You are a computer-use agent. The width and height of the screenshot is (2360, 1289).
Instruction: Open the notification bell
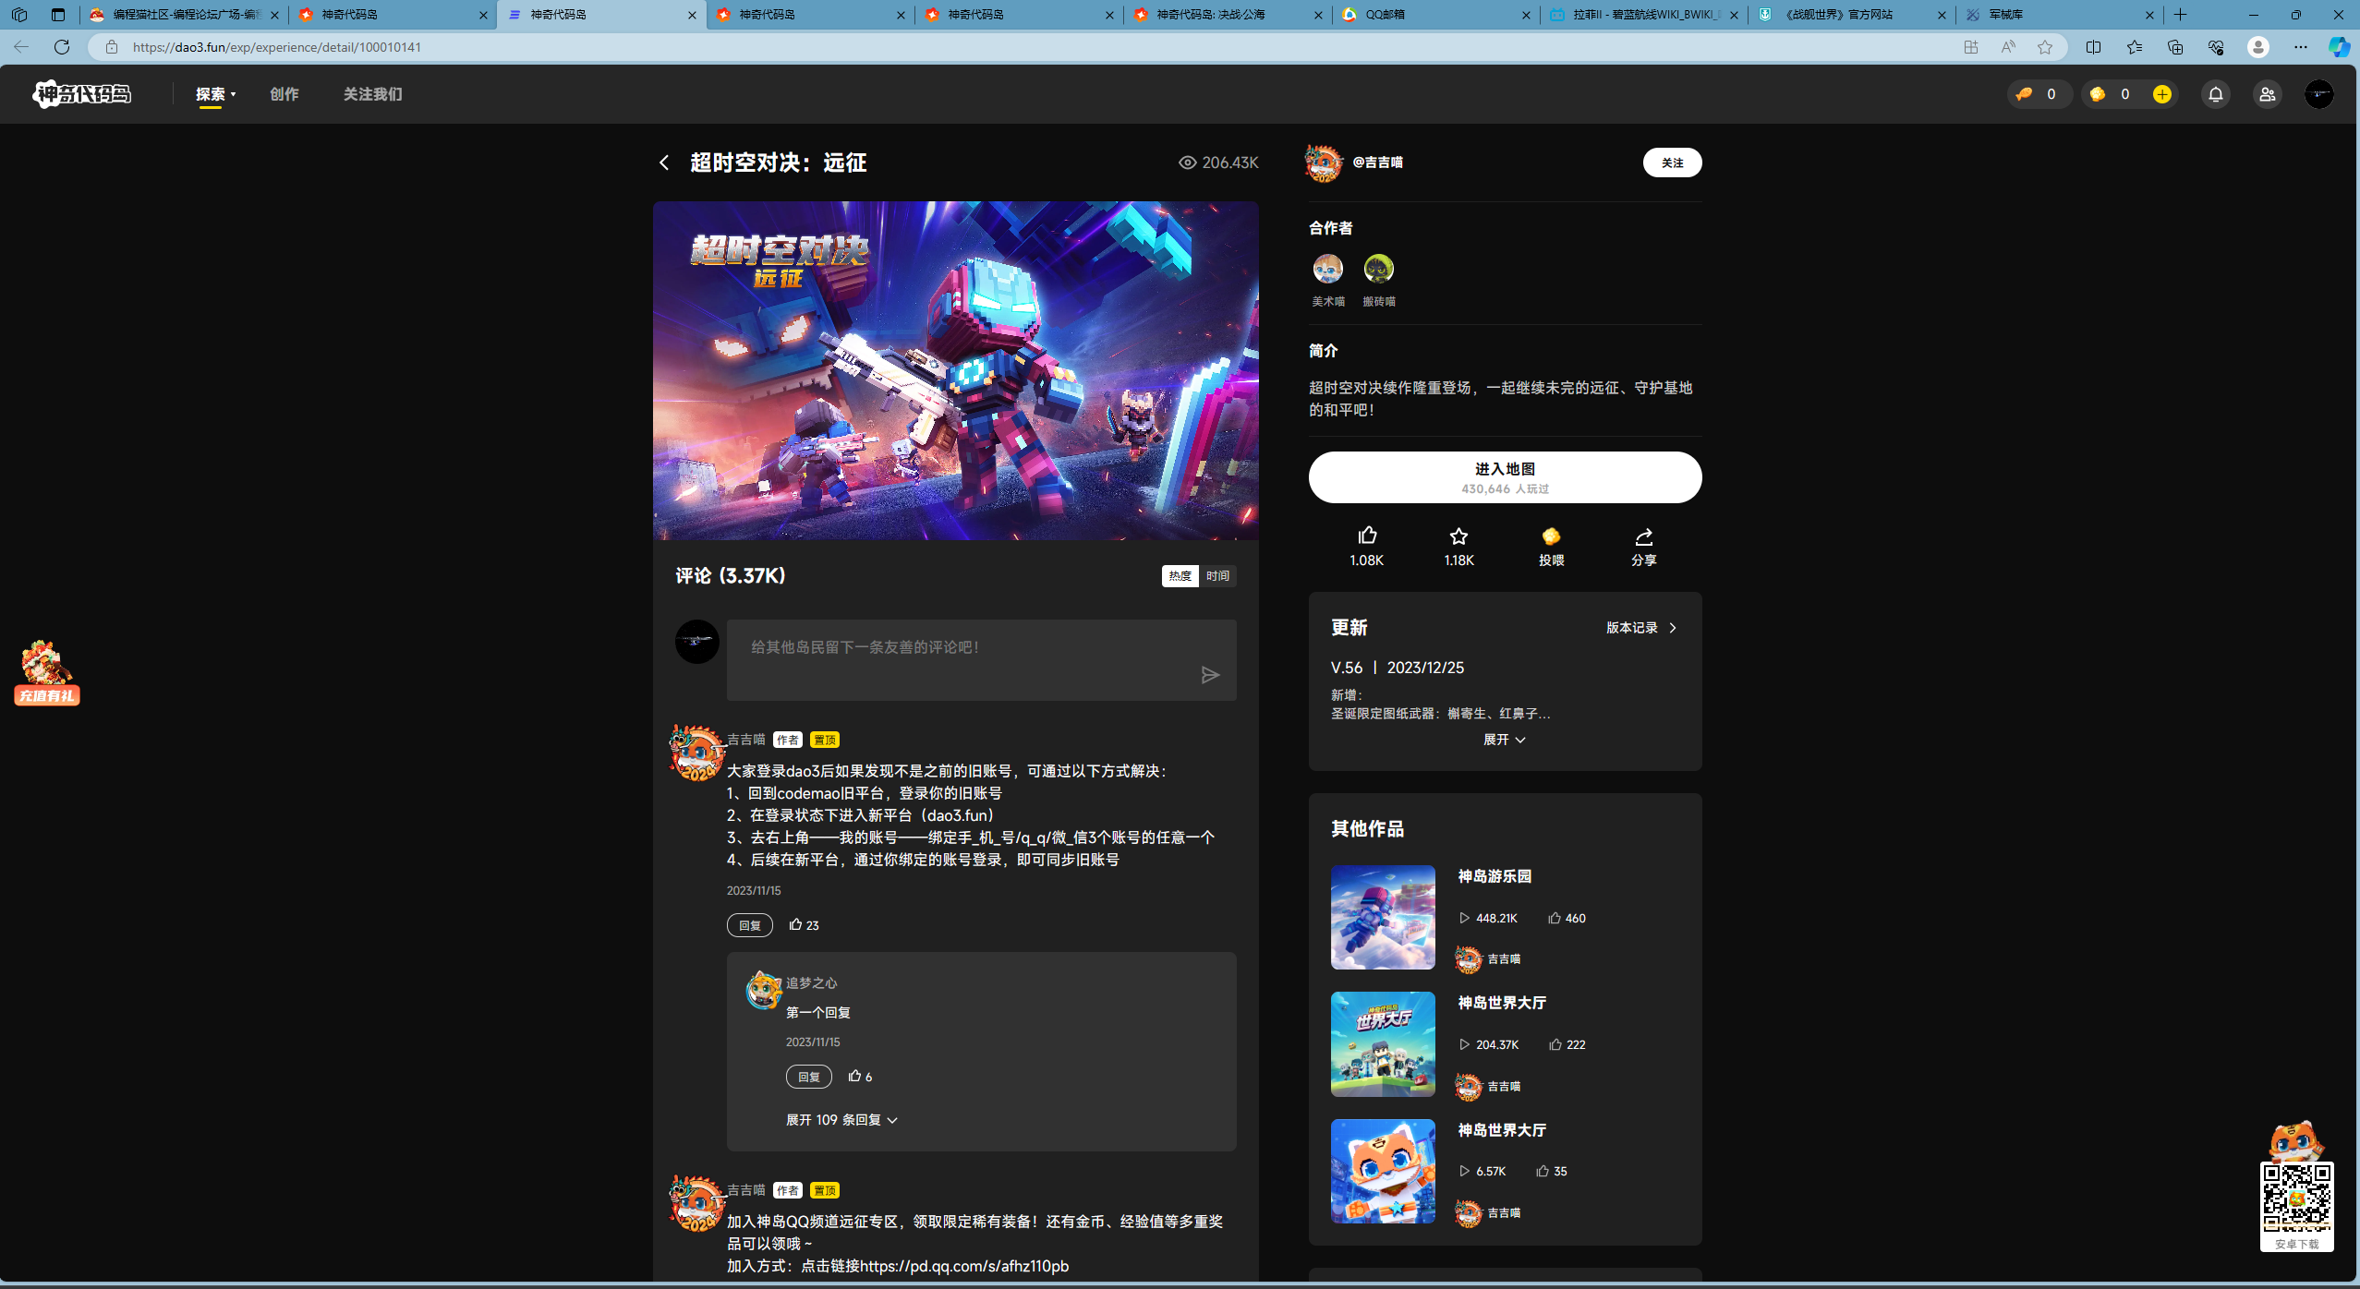point(2215,94)
